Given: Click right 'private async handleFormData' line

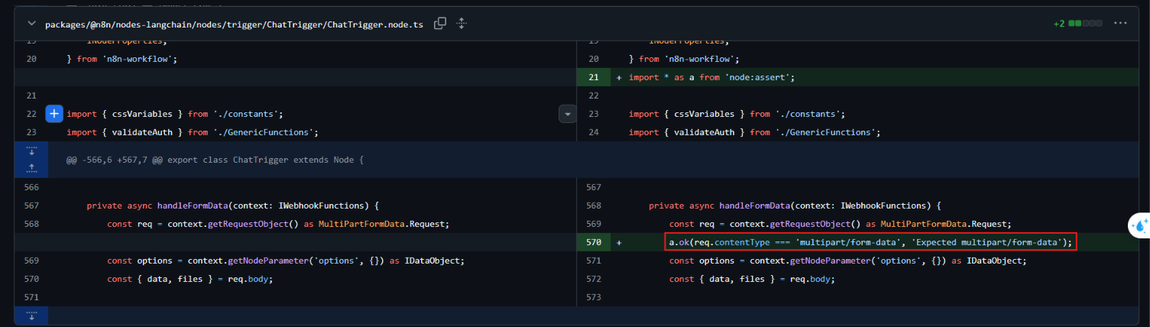Looking at the screenshot, I should [x=795, y=206].
